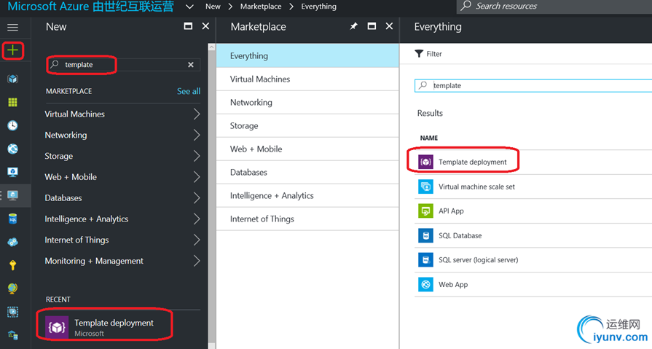Expand Virtual Machines in New blade

(x=197, y=114)
